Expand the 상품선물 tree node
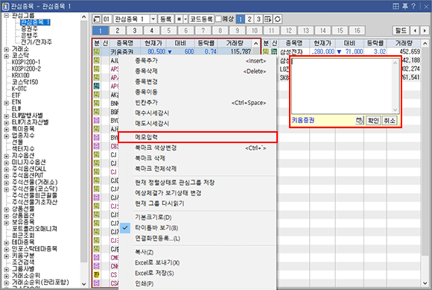This screenshot has height=290, width=432. coord(7,209)
